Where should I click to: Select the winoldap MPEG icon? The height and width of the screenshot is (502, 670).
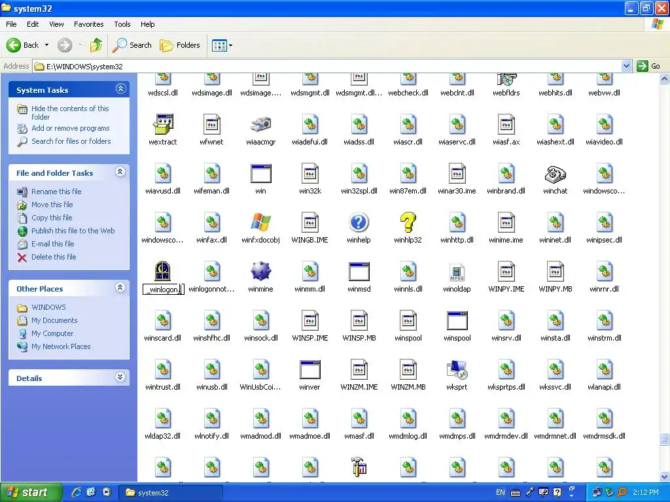tap(457, 271)
